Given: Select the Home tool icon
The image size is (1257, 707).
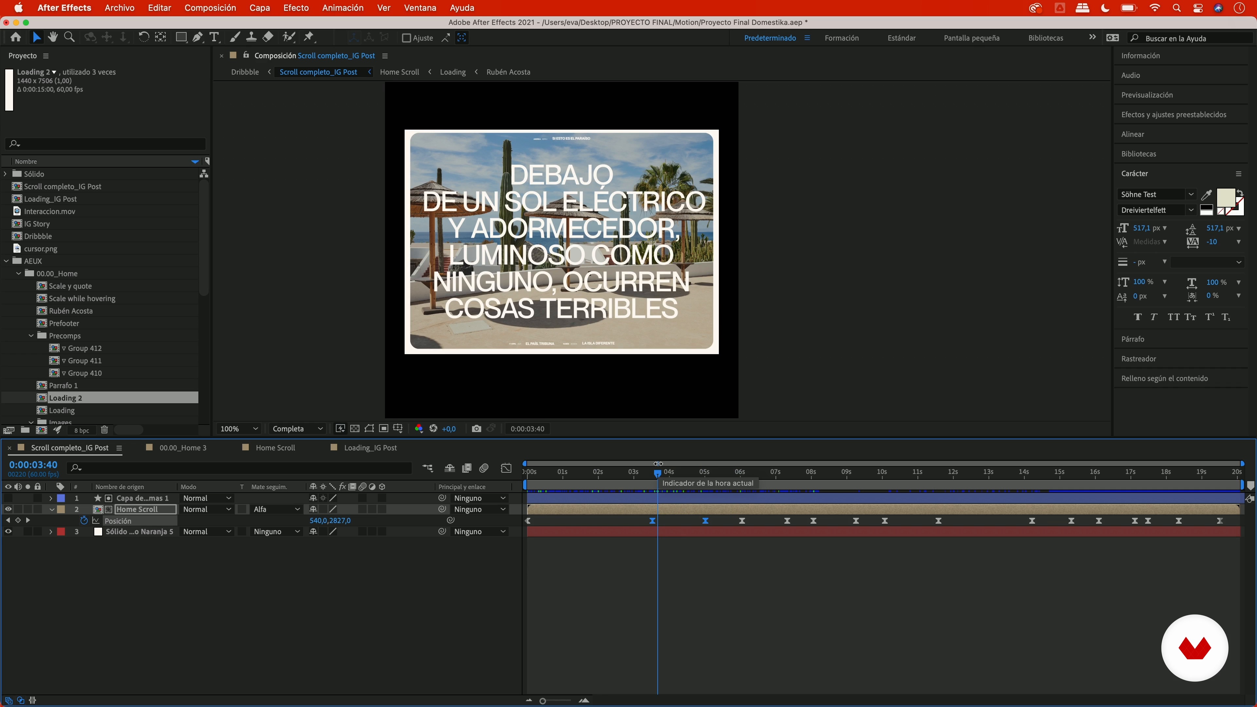Looking at the screenshot, I should [16, 38].
